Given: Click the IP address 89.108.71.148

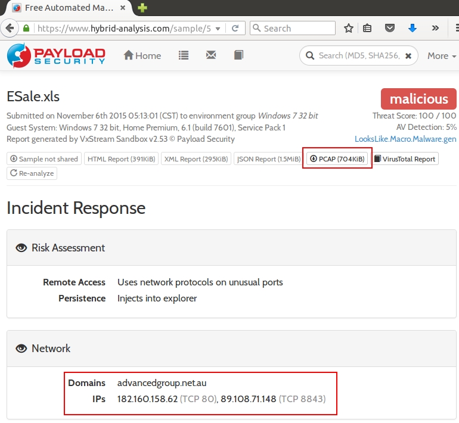Looking at the screenshot, I should (248, 399).
